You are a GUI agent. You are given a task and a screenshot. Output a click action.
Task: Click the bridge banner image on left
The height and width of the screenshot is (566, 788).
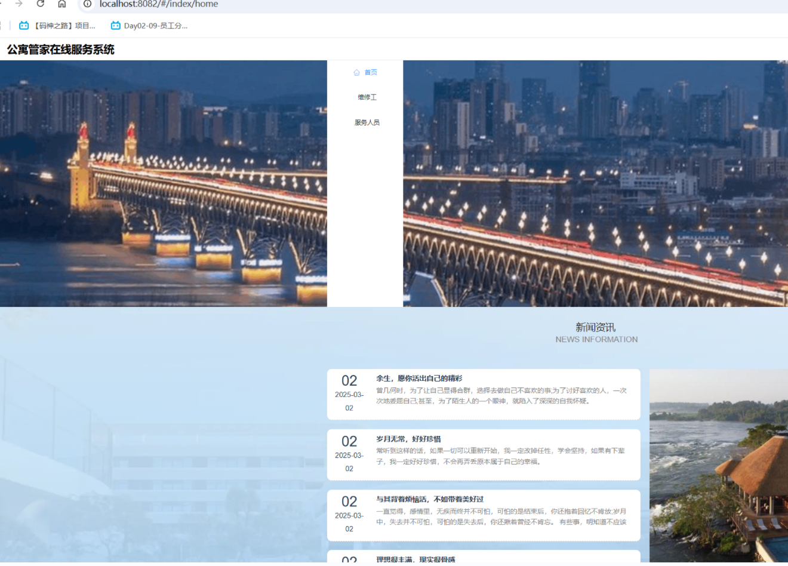pos(163,183)
